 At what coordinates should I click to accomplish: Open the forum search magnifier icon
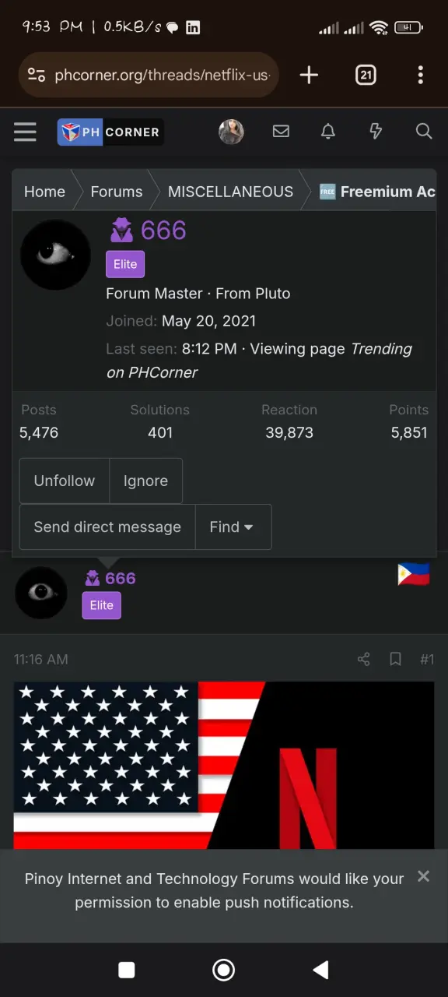pos(424,132)
